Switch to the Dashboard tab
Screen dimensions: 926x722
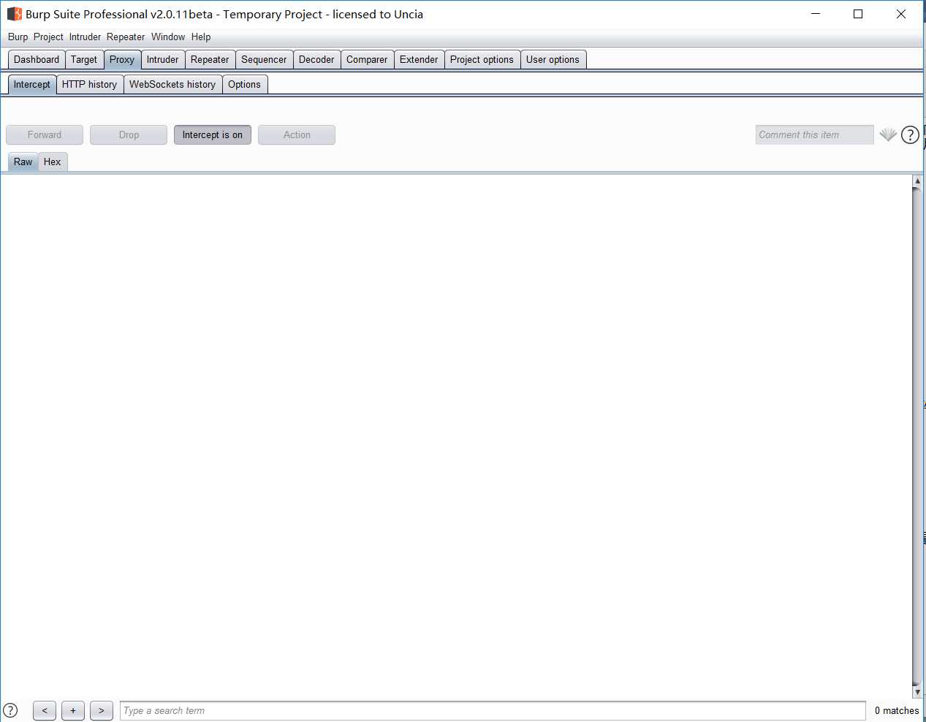[x=37, y=59]
